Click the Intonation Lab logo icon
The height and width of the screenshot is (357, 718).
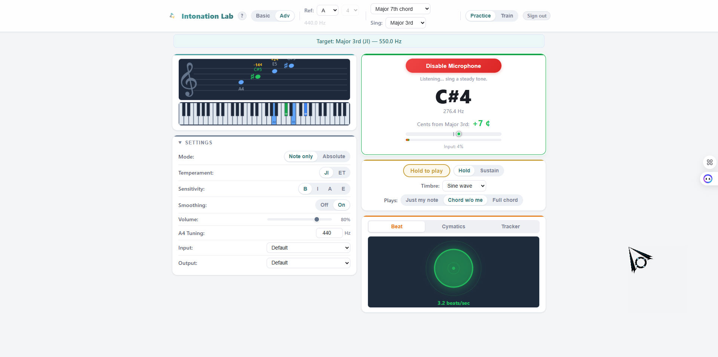pyautogui.click(x=172, y=16)
